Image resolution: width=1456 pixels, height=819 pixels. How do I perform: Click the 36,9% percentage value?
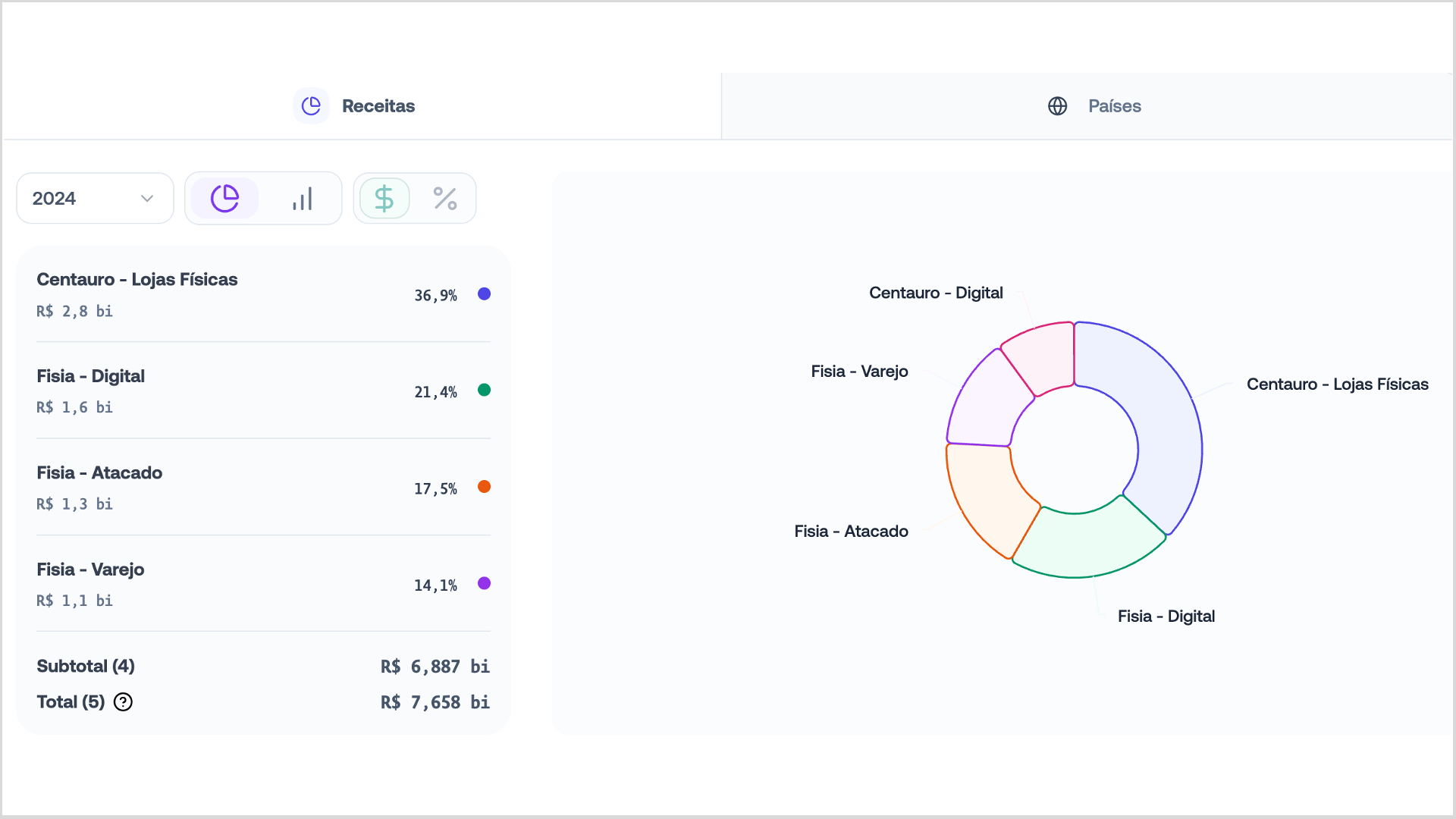point(435,296)
